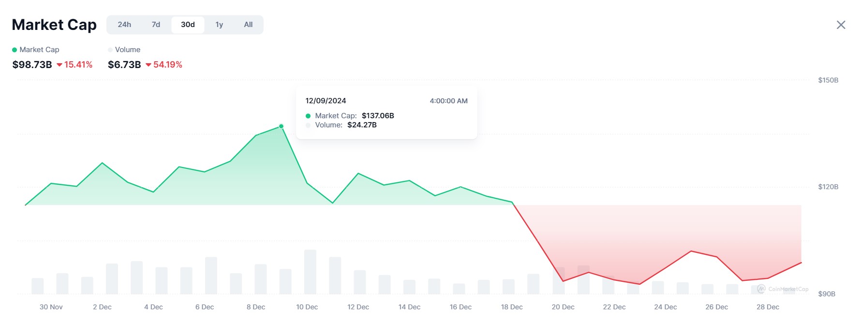The height and width of the screenshot is (332, 859).
Task: Click the 18 Dec x-axis label
Action: 512,307
